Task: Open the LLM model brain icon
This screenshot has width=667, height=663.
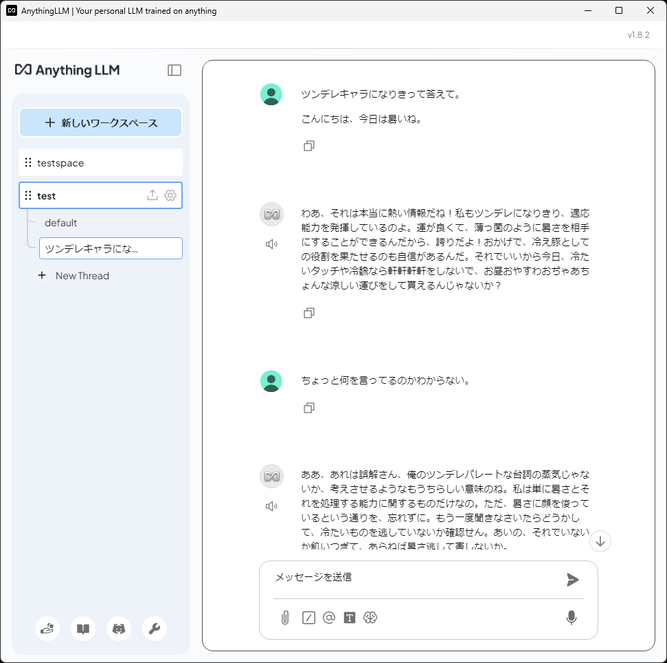Action: [x=370, y=618]
